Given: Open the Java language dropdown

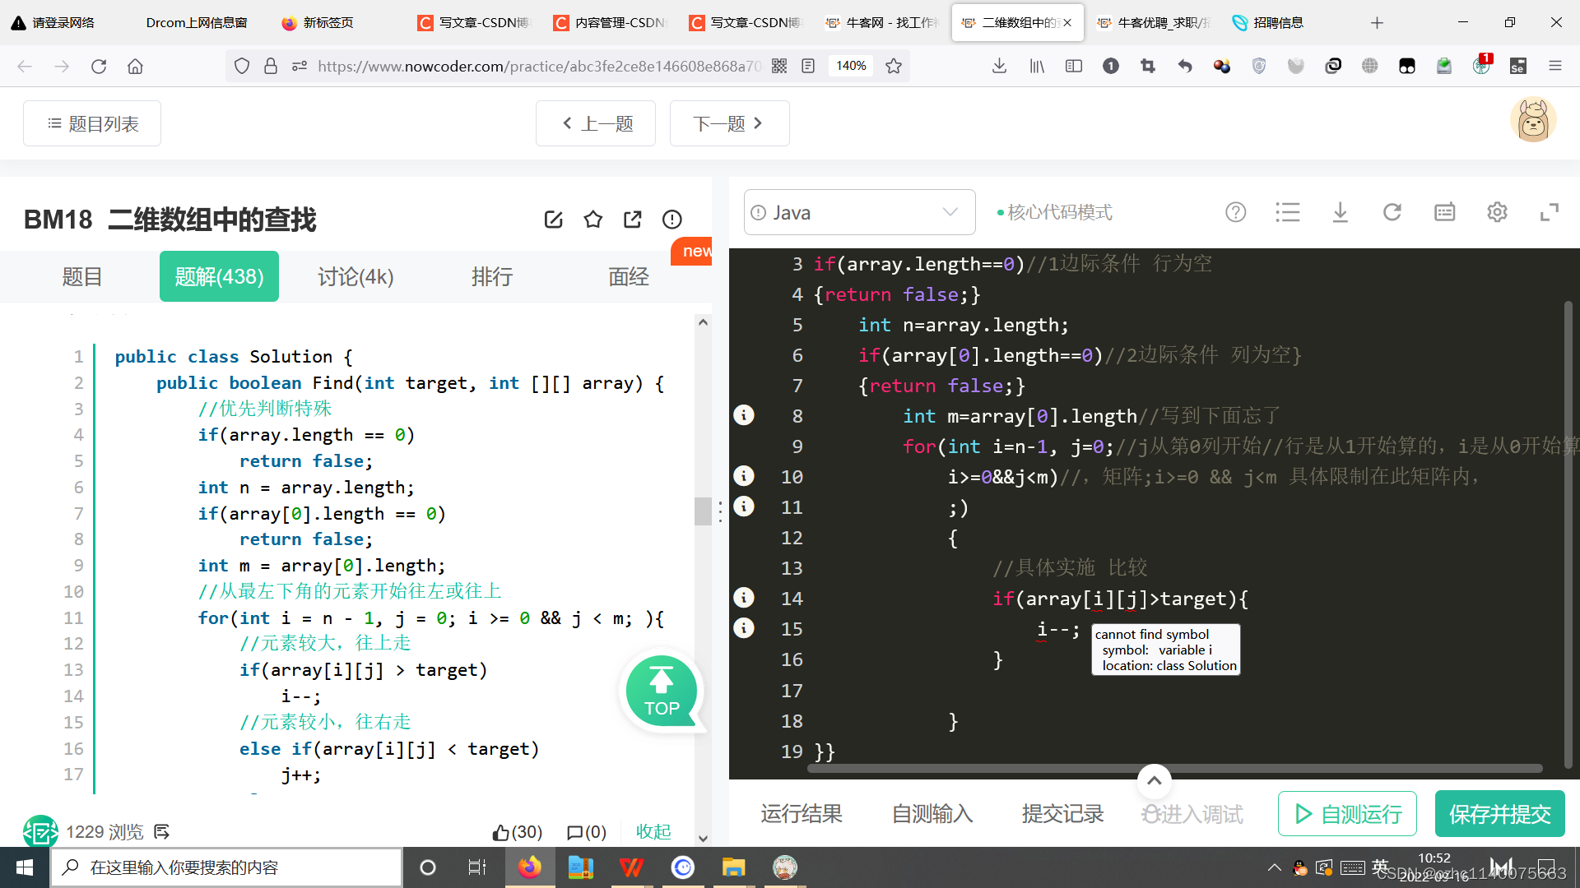Looking at the screenshot, I should click(x=859, y=213).
